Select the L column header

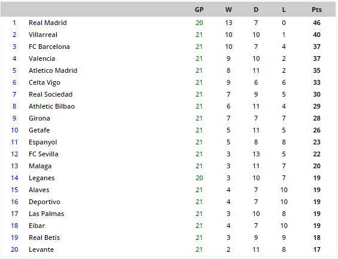point(284,10)
